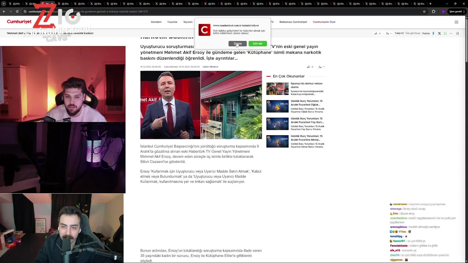Open Cumhuriyete Özel in the navigation
The height and width of the screenshot is (263, 468).
tap(324, 22)
